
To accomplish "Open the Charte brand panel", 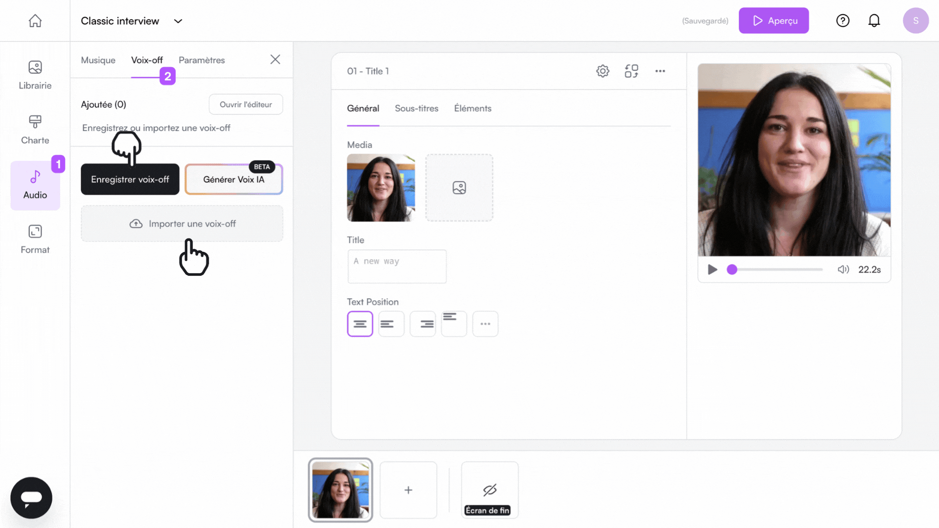I will point(35,130).
